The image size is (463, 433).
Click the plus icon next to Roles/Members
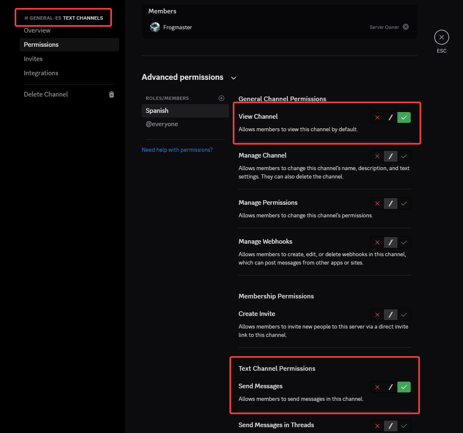[x=221, y=98]
